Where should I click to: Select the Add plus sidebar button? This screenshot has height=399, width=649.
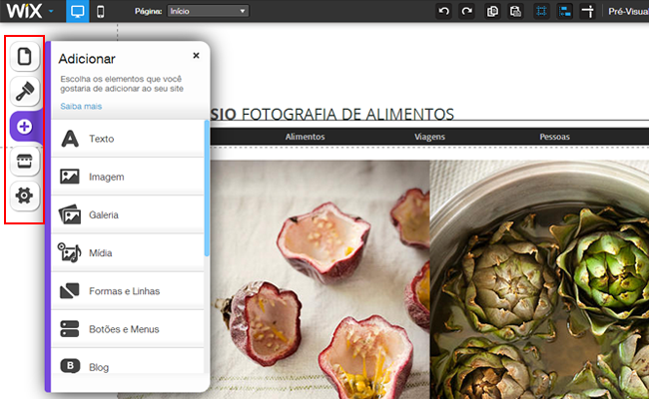(24, 126)
